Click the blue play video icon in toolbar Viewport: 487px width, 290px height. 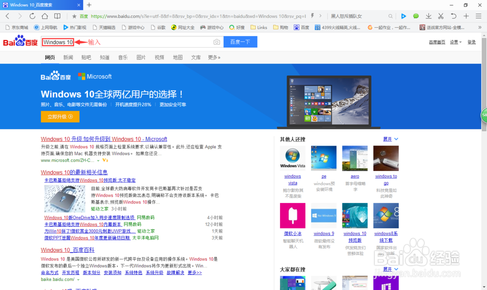coord(403,16)
